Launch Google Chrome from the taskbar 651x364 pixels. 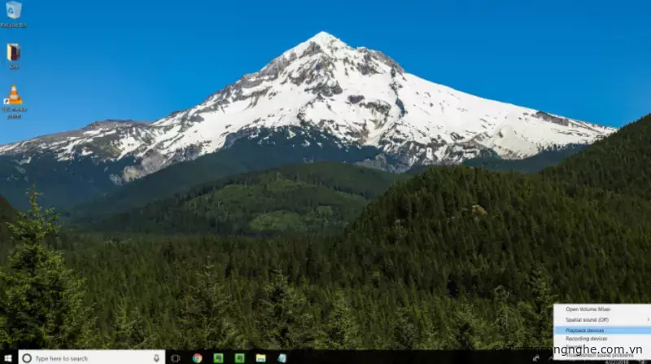(197, 357)
